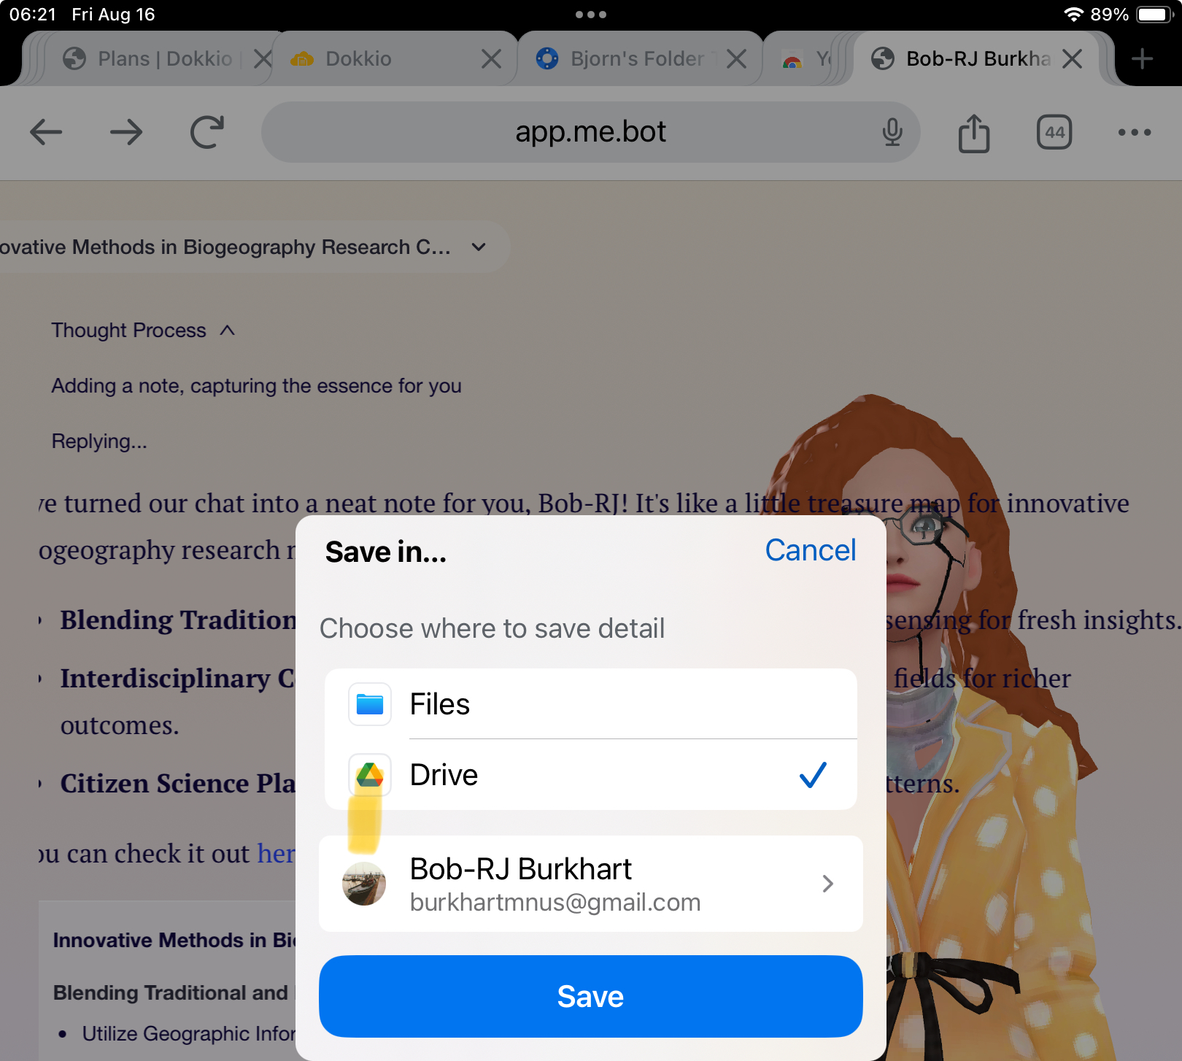Switch to the Bjorn's Folder tab
Screen dimensions: 1182x1061
[641, 58]
